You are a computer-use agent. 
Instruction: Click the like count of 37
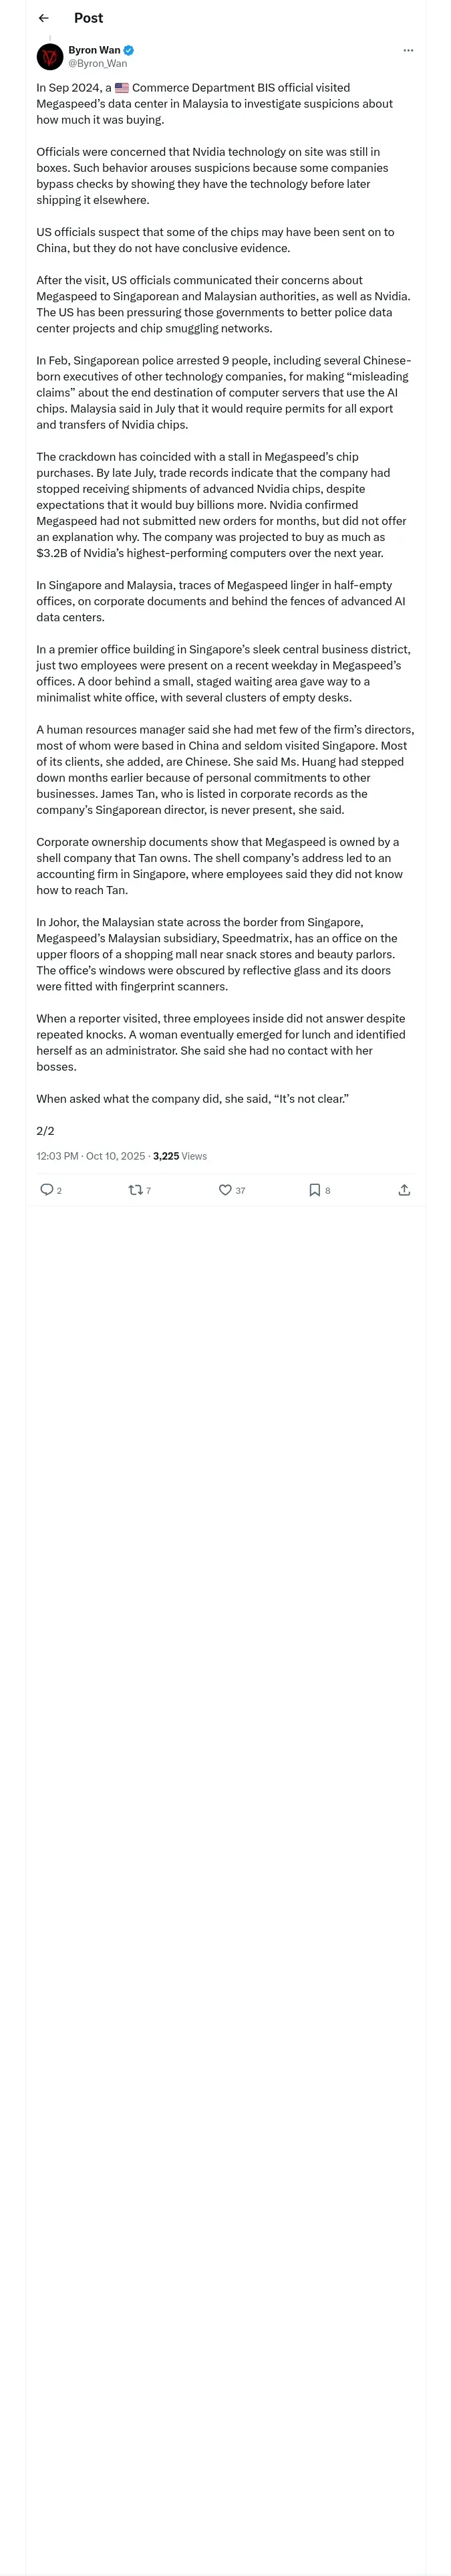pyautogui.click(x=240, y=1190)
